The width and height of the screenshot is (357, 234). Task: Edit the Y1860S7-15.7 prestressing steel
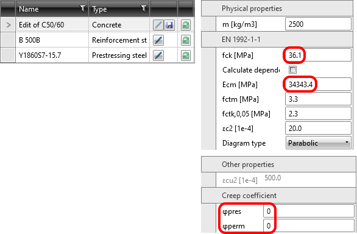pyautogui.click(x=158, y=55)
